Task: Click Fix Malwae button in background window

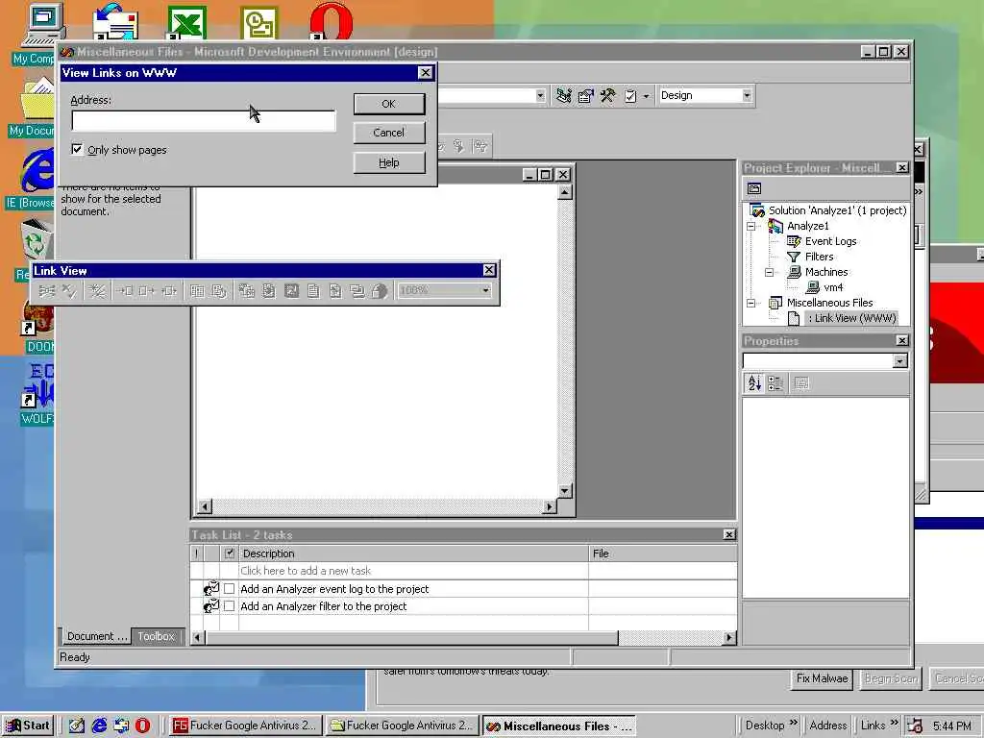Action: tap(822, 678)
